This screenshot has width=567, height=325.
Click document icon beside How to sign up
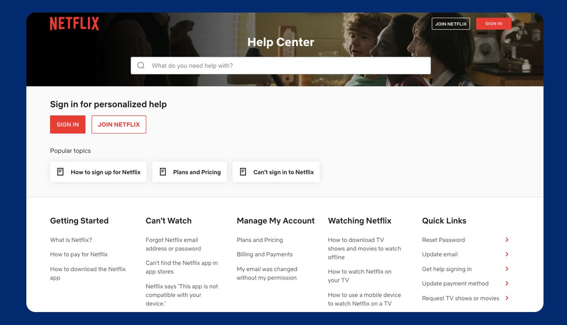[60, 172]
